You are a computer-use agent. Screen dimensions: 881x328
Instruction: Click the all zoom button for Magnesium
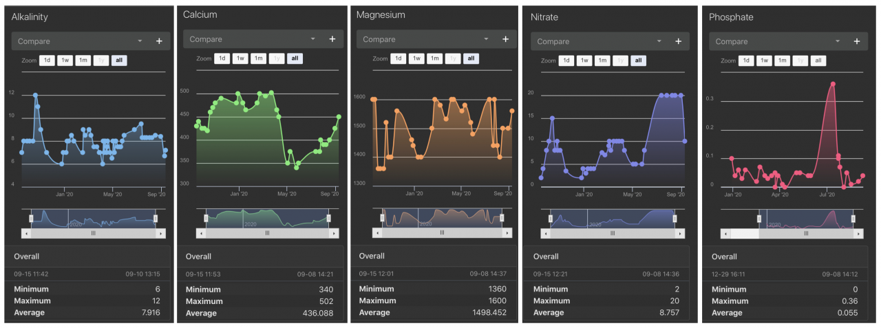[471, 58]
